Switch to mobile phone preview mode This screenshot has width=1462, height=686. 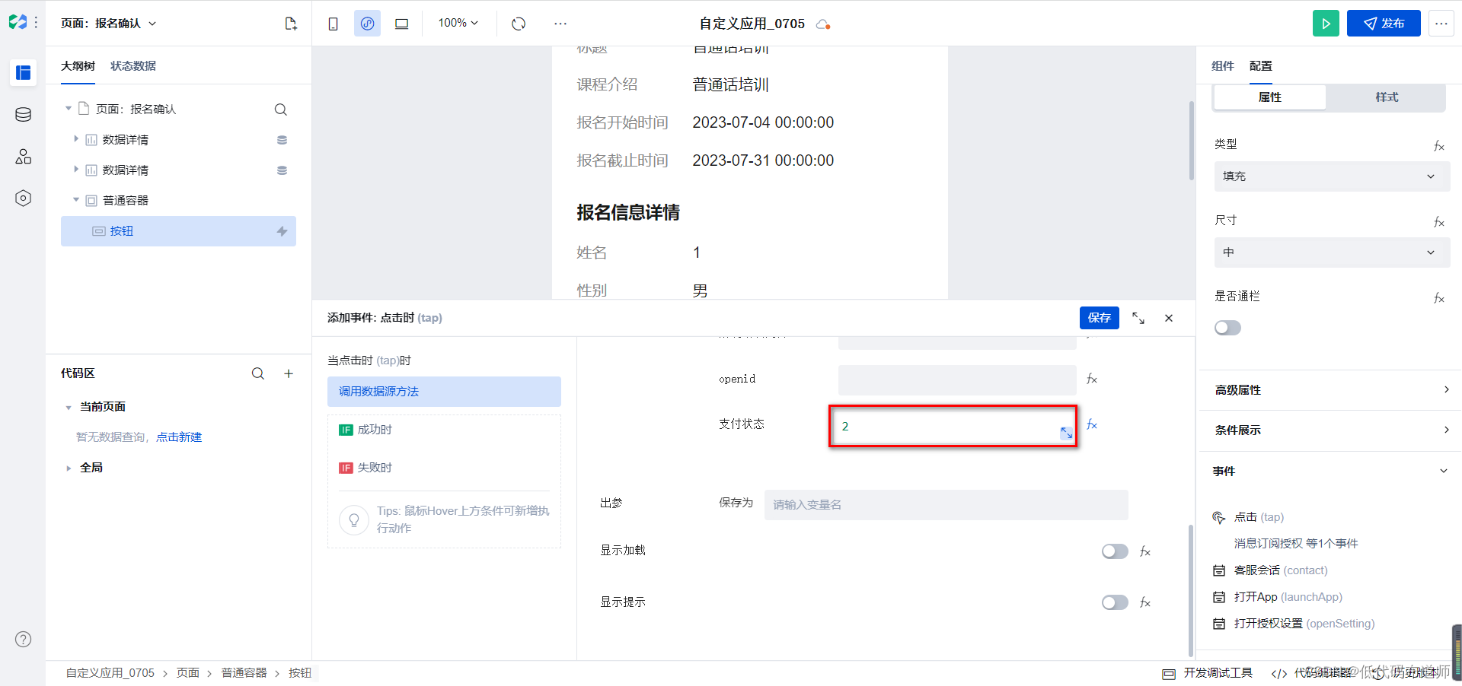click(333, 24)
